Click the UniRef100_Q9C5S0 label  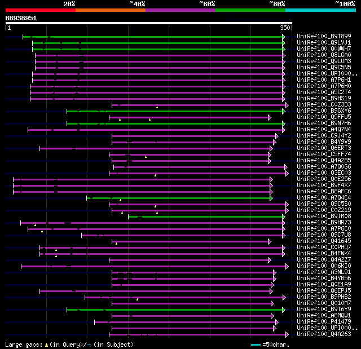click(324, 204)
